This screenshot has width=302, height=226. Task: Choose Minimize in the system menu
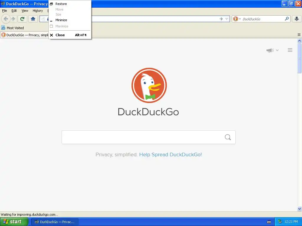(70, 20)
